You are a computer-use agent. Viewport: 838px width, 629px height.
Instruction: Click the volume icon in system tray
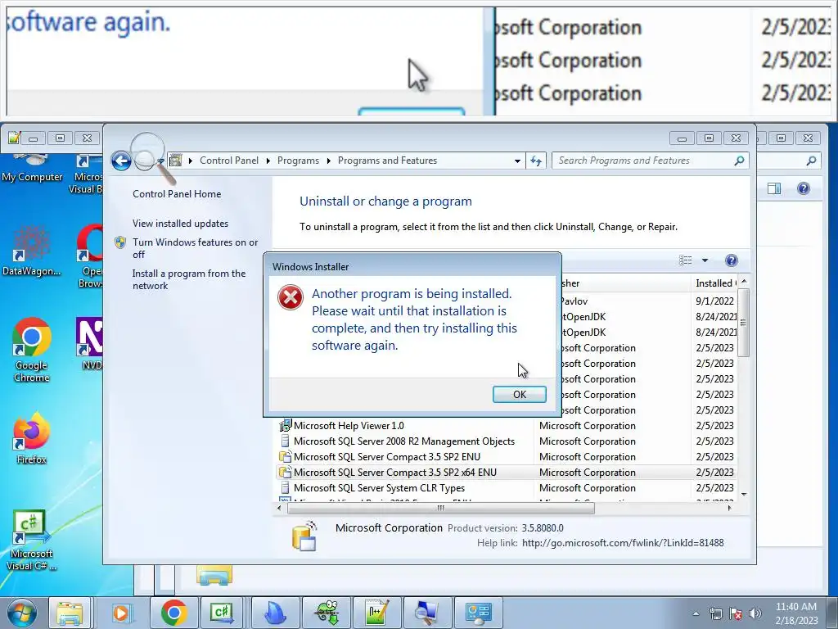[x=755, y=613]
